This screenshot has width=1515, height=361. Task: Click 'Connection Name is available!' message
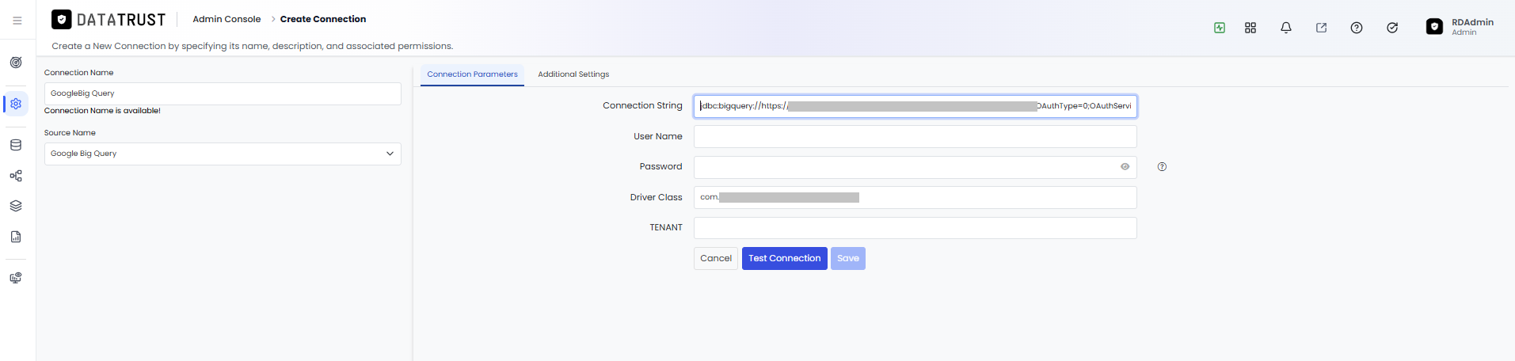tap(102, 111)
